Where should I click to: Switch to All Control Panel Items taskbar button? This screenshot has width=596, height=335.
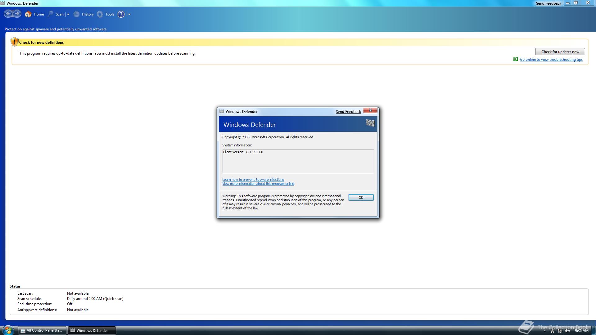coord(42,330)
